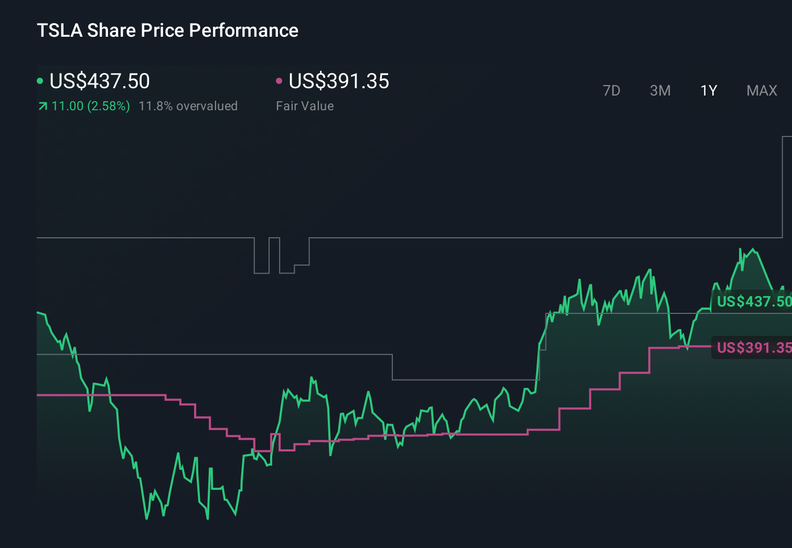Screen dimensions: 792x548
Task: Switch to the MAX time range
Action: tap(761, 90)
